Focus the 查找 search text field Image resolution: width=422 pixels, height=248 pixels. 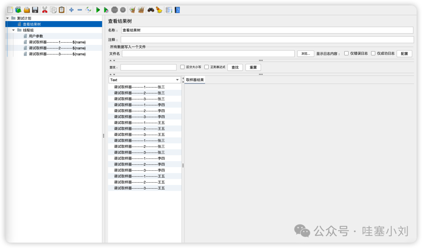pyautogui.click(x=148, y=67)
